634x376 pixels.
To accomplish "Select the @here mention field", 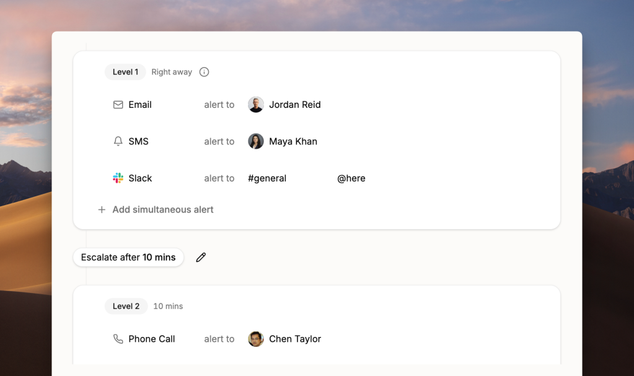I will click(x=351, y=178).
